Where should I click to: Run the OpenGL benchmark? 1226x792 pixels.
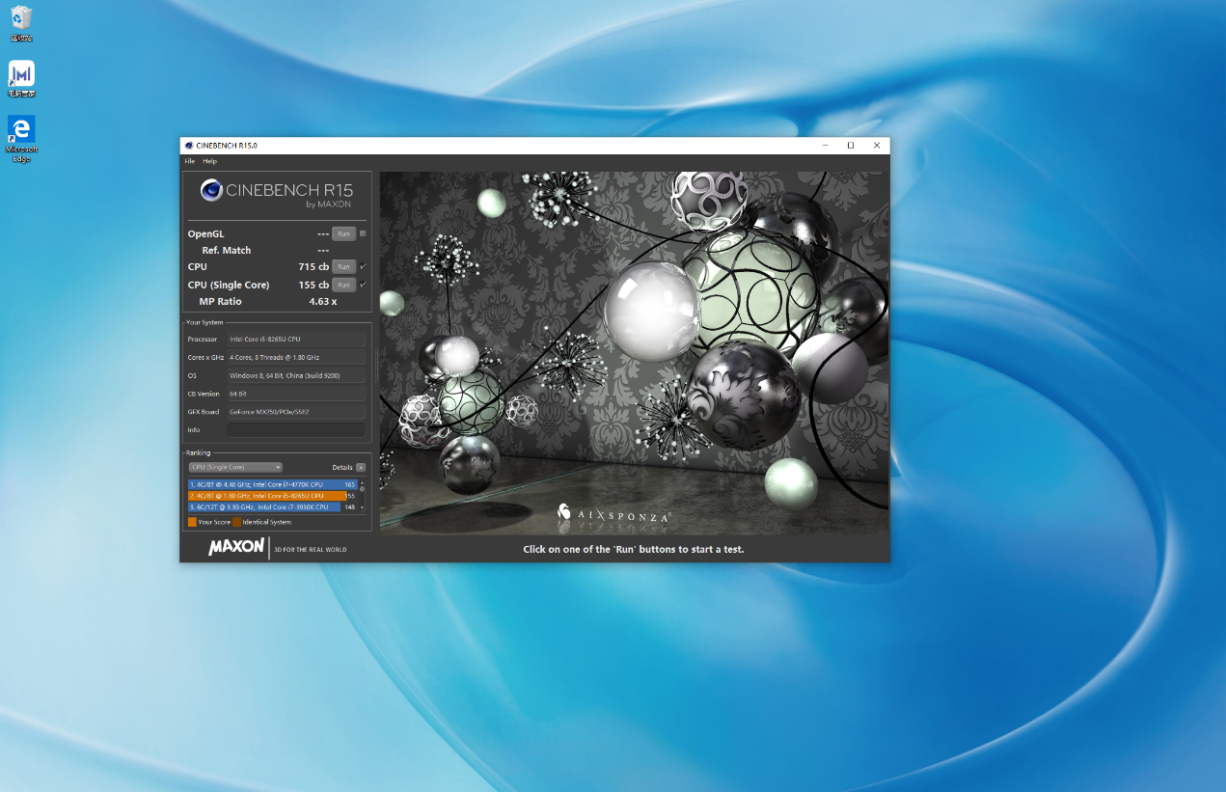343,233
